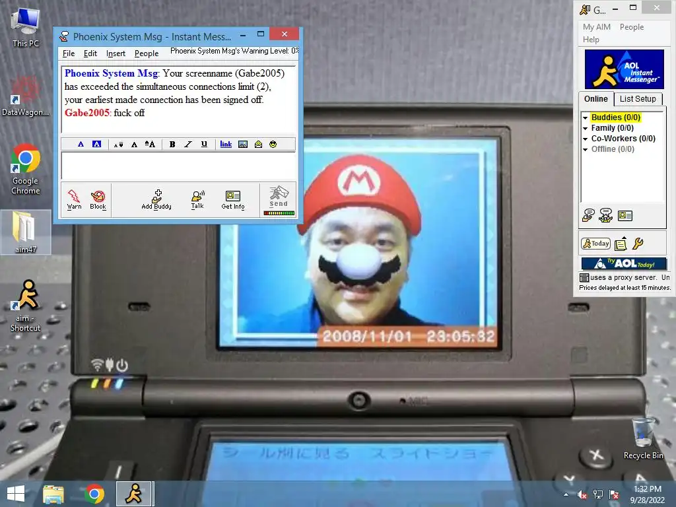Screen dimensions: 676x507
Task: Select the DataWagon desktop shortcut
Action: tap(26, 96)
